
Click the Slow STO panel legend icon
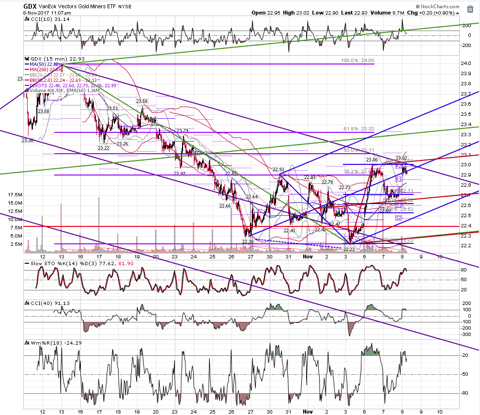(x=27, y=263)
